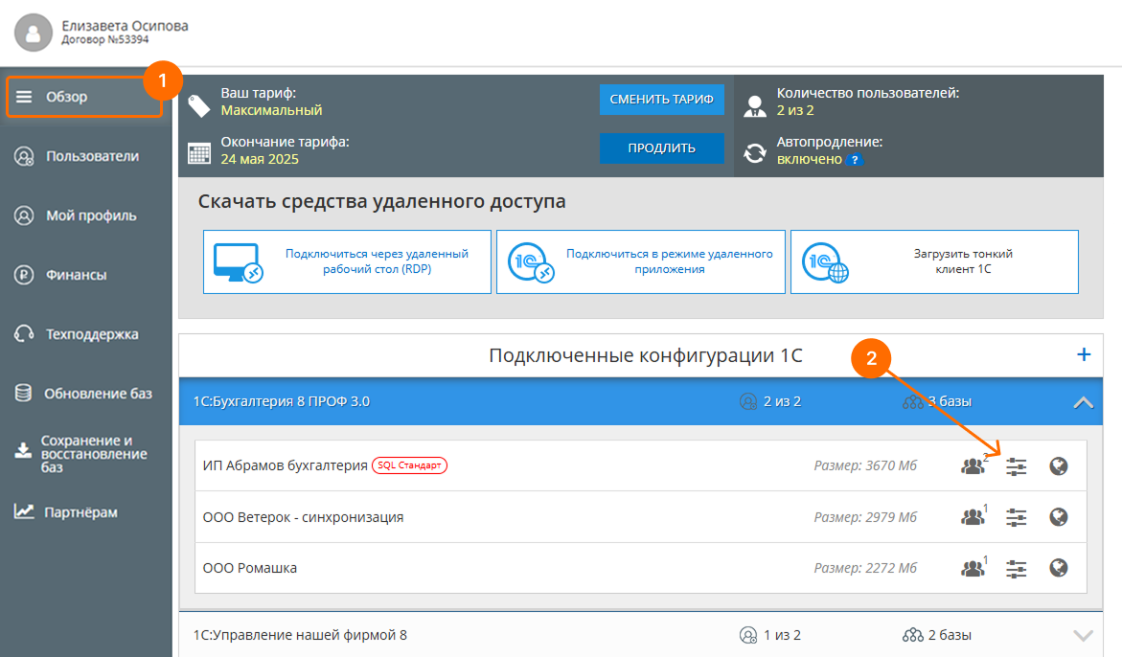Select the ИП Абрамов бухгалтерия base name

tap(285, 465)
